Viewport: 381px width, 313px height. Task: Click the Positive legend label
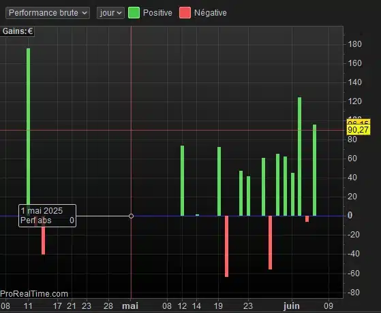point(157,13)
